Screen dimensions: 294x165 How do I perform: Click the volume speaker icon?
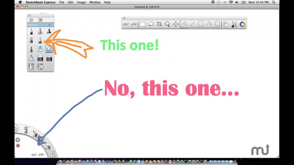coord(237,2)
